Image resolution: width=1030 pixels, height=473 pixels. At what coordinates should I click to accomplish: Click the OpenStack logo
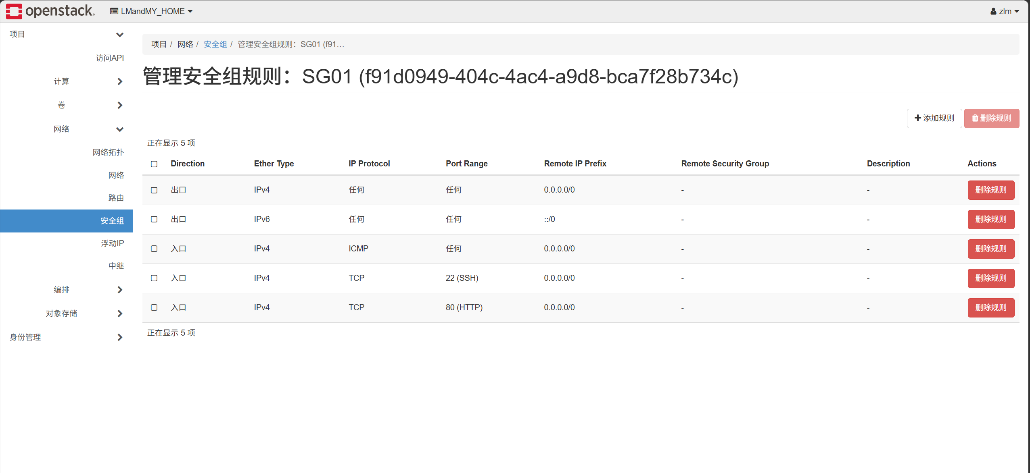pyautogui.click(x=50, y=11)
